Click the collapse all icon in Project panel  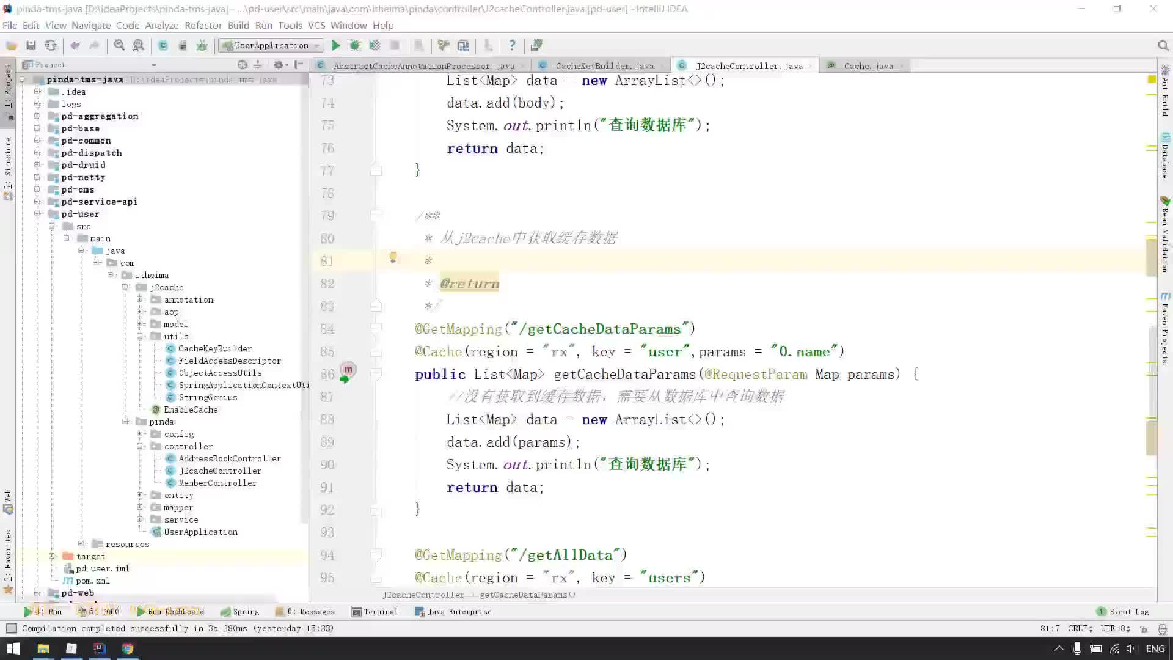[x=258, y=65]
